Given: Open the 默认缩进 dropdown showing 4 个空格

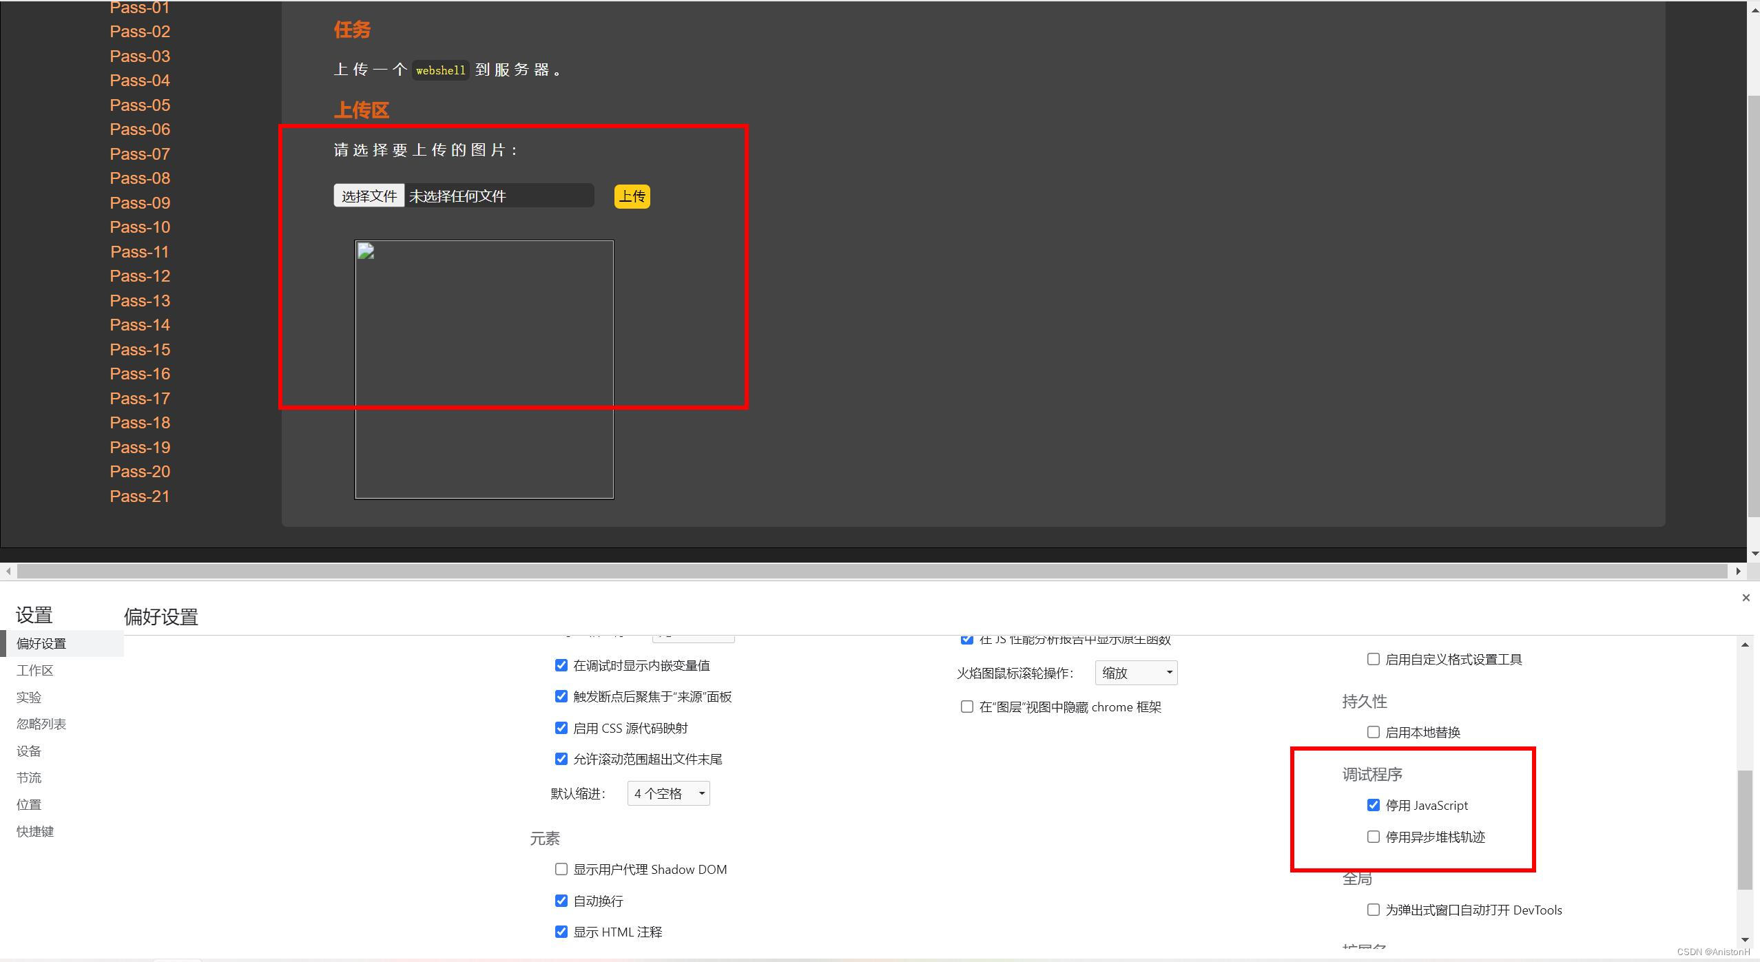Looking at the screenshot, I should coord(668,793).
